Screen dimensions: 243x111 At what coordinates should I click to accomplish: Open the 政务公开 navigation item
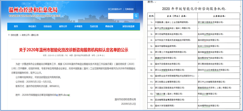click(63, 26)
